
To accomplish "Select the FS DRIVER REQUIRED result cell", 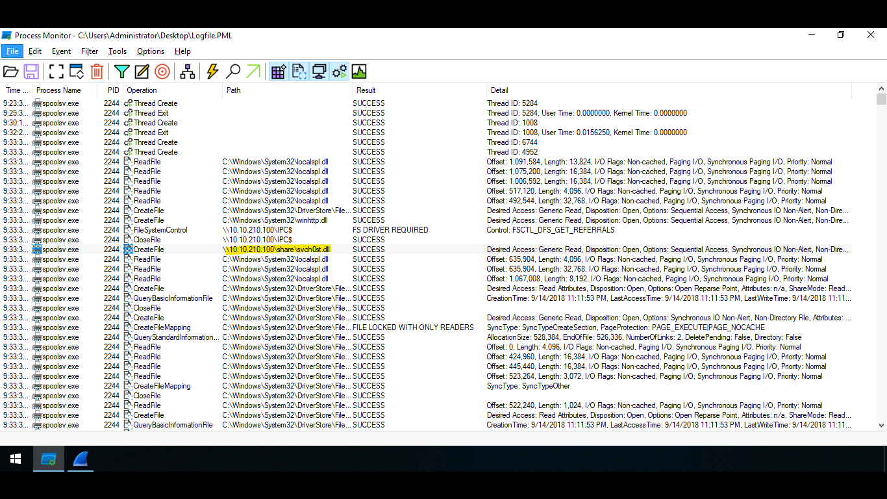I will click(390, 230).
